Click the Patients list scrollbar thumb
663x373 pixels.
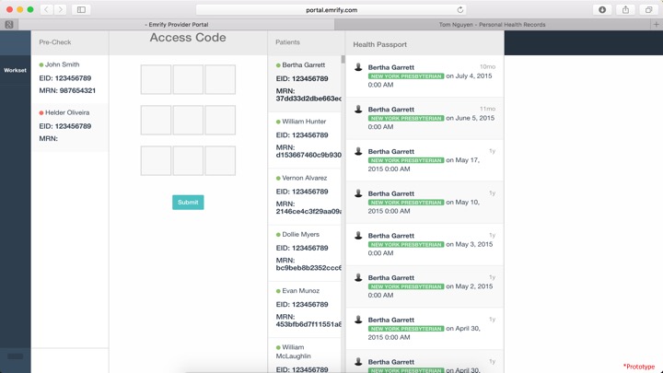(x=343, y=60)
